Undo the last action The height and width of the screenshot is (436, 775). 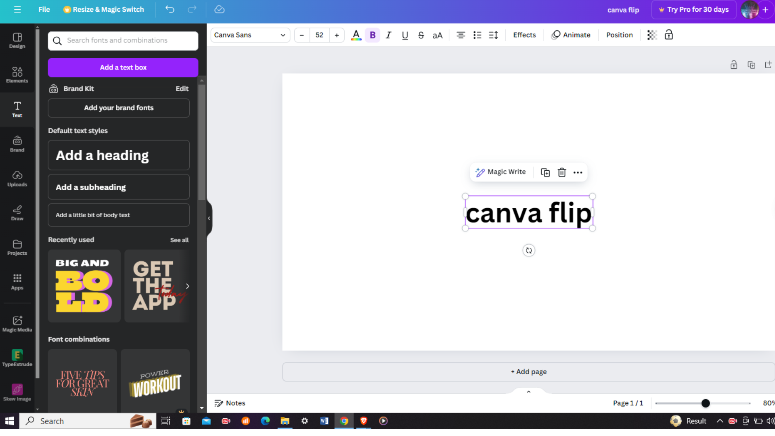tap(170, 9)
